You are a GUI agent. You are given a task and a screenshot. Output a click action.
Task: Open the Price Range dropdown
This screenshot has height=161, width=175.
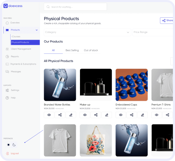coord(153,32)
